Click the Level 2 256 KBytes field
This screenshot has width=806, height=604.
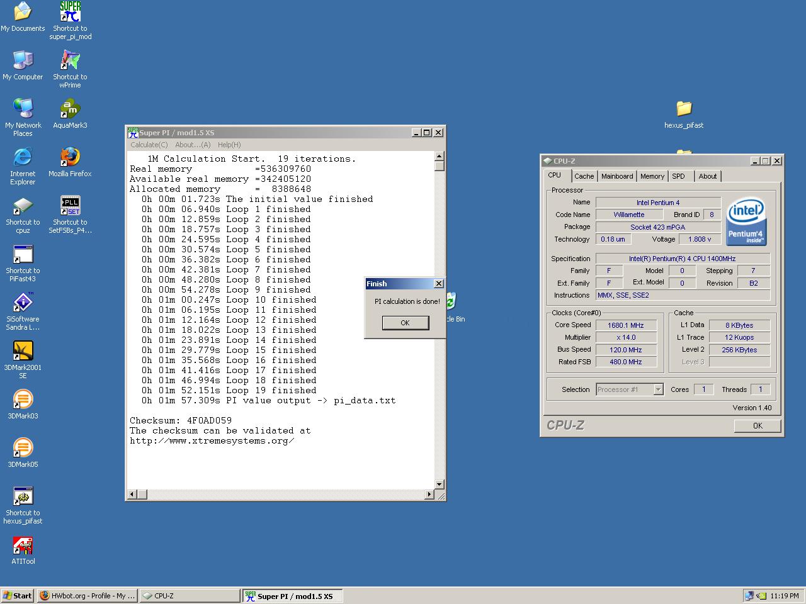tap(739, 350)
